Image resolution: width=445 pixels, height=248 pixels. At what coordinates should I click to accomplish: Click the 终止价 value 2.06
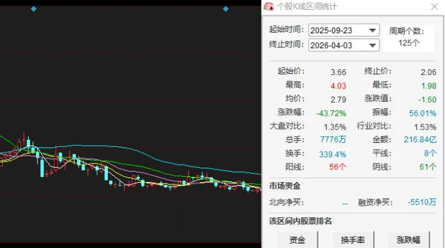pos(428,72)
